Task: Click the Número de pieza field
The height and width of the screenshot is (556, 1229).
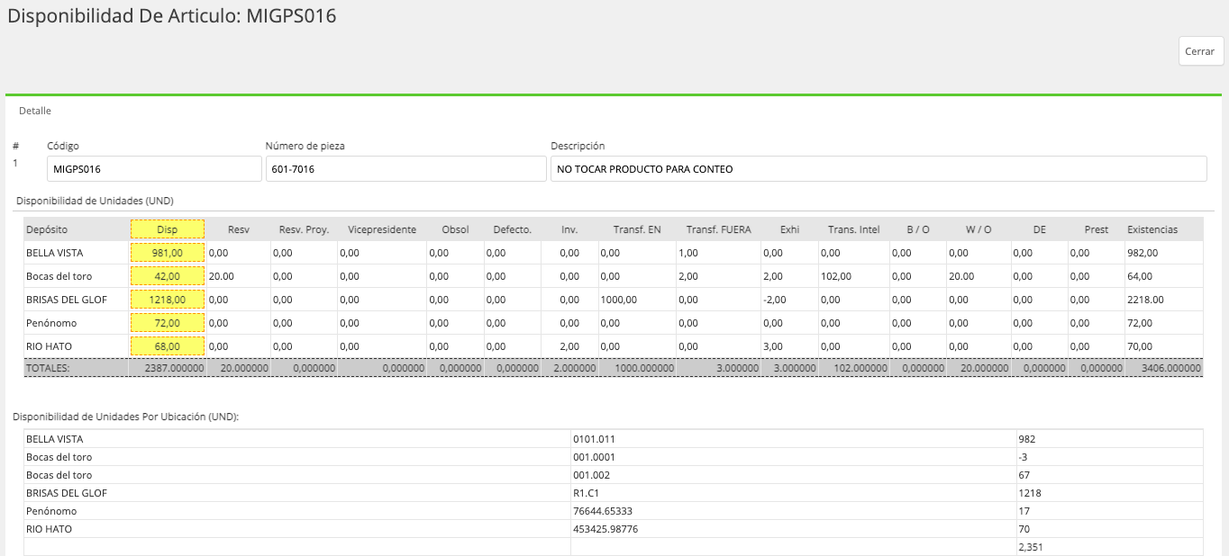Action: click(405, 169)
